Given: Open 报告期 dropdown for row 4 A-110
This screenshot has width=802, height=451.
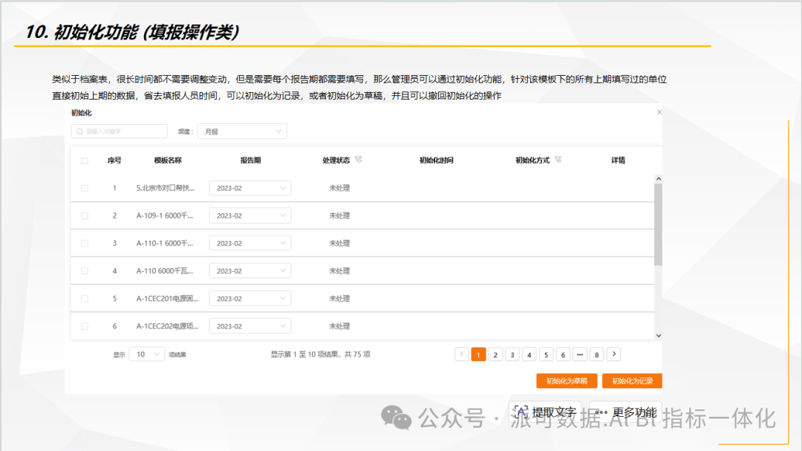Looking at the screenshot, I should tap(250, 270).
